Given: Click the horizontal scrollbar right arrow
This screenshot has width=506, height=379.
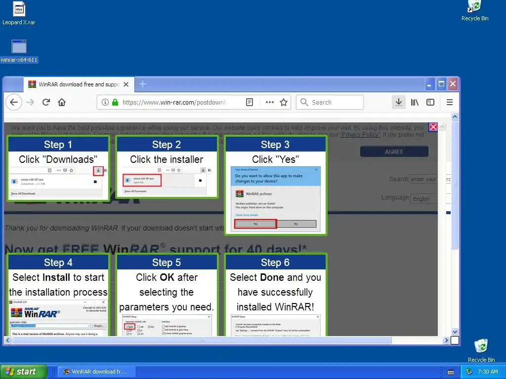Looking at the screenshot, I should coord(446,340).
